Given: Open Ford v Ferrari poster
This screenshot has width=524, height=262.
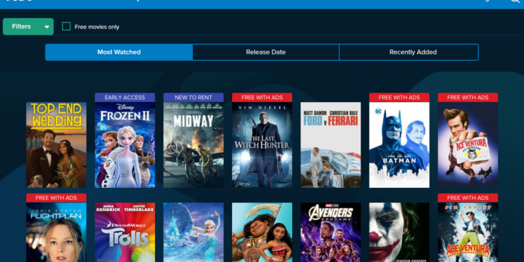Looking at the screenshot, I should point(331,145).
